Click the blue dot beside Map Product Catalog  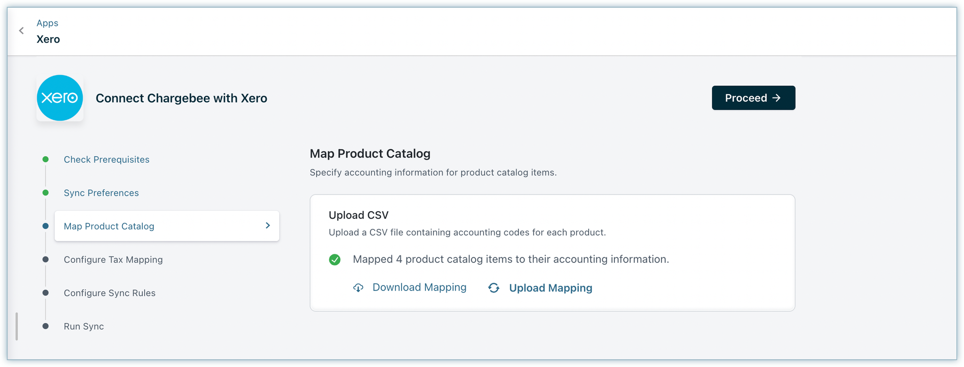[46, 226]
